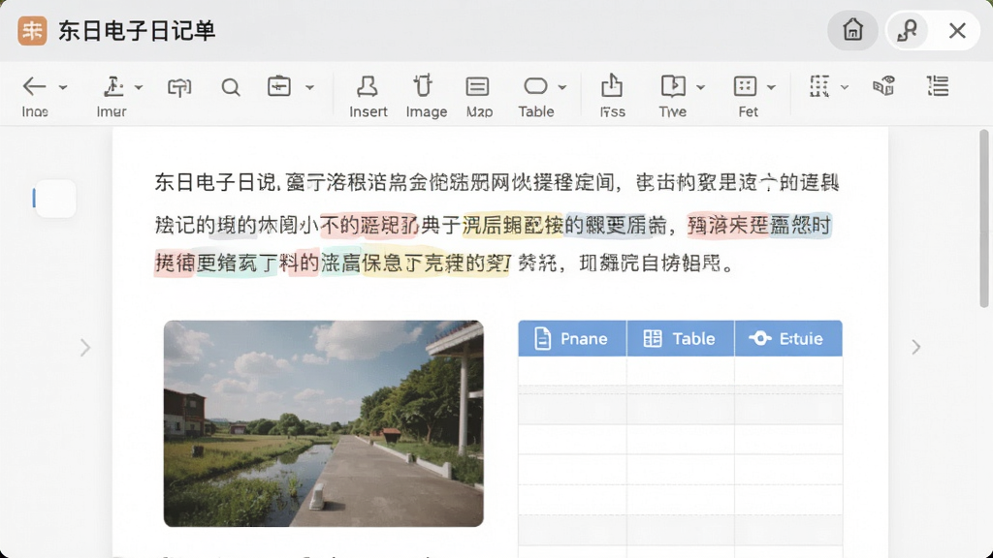
Task: Expand the Fet dropdown arrow
Action: 771,86
